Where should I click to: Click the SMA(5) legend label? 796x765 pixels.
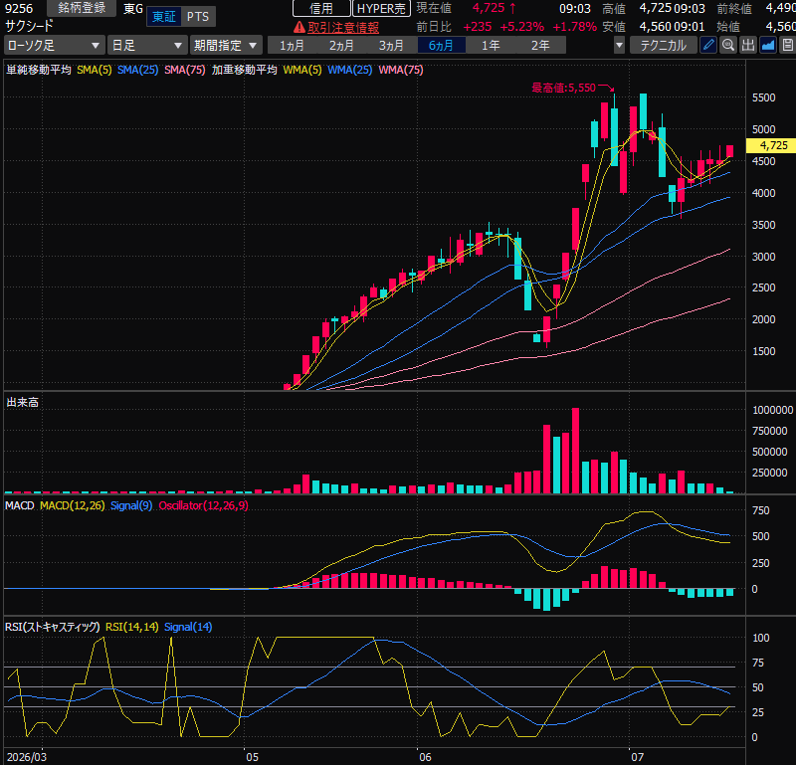[x=95, y=70]
